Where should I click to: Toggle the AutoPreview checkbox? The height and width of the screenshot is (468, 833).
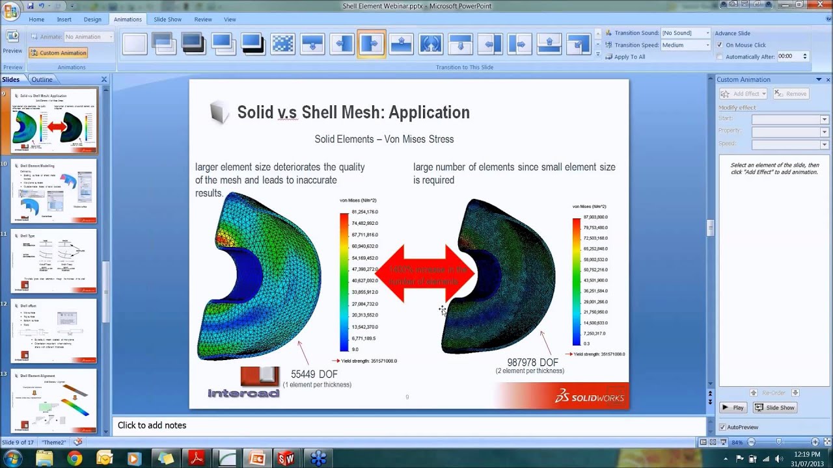[722, 427]
